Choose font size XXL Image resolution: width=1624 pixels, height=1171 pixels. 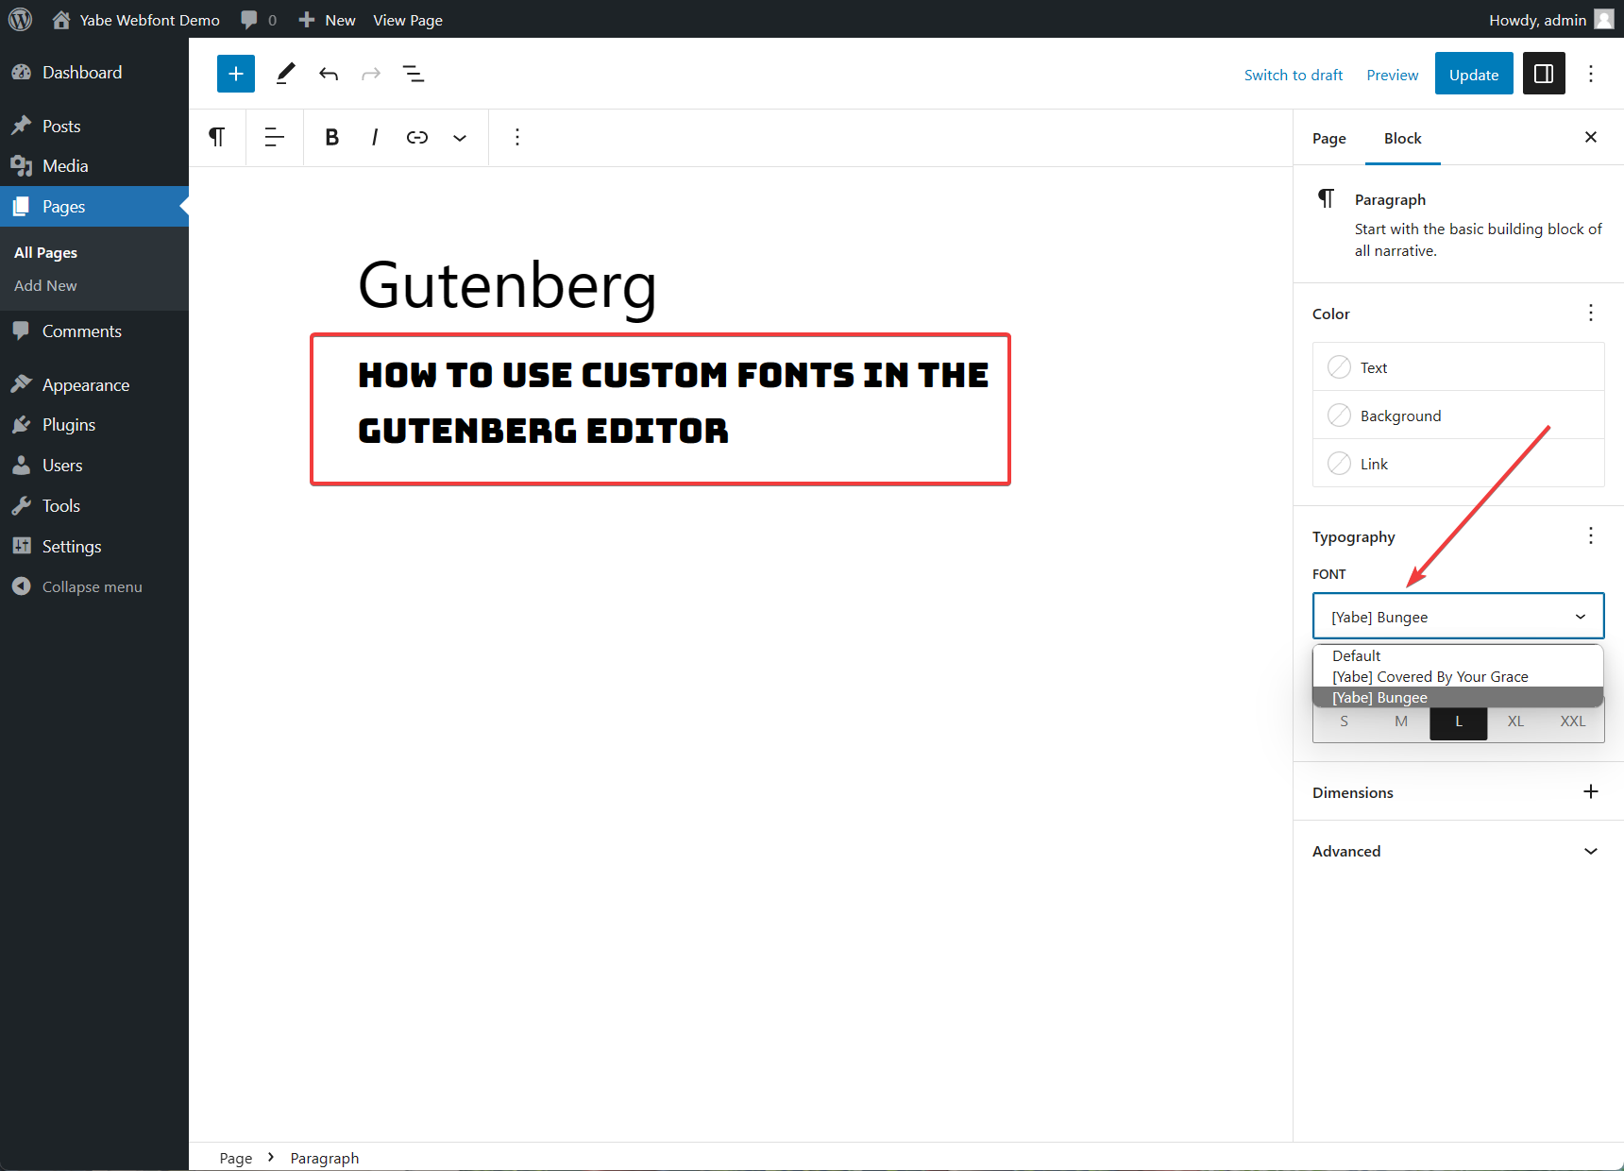(1573, 721)
